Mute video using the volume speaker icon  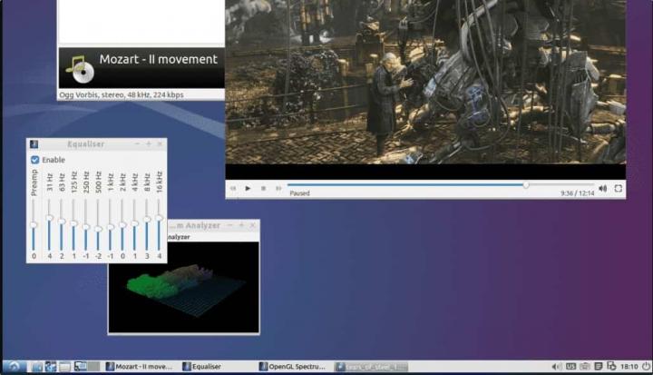603,189
